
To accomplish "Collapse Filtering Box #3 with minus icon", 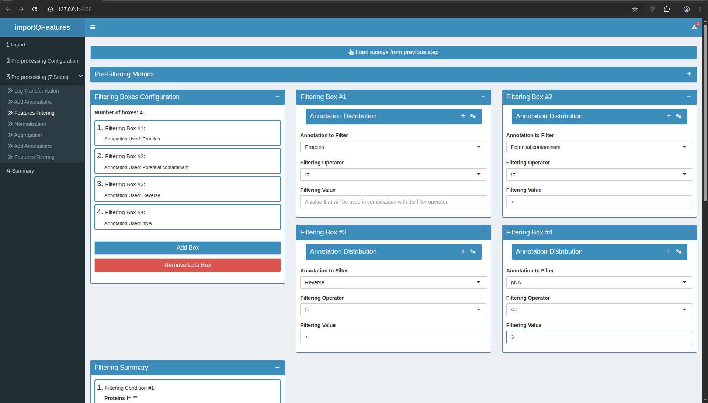I will [483, 232].
